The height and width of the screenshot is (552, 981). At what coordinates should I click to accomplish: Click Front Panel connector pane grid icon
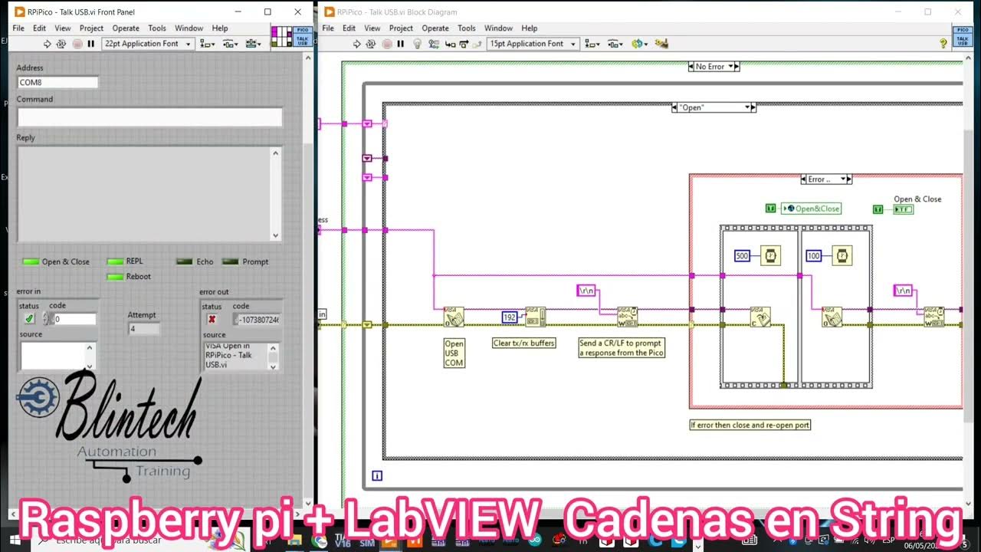tap(281, 36)
